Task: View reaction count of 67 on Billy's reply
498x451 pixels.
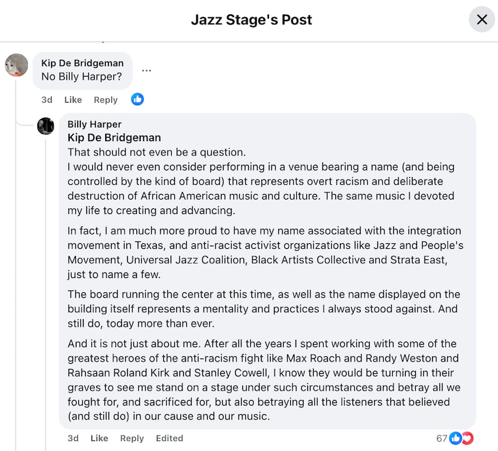Action: 442,438
